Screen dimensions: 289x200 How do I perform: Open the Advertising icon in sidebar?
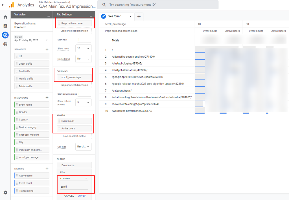pos(5,44)
